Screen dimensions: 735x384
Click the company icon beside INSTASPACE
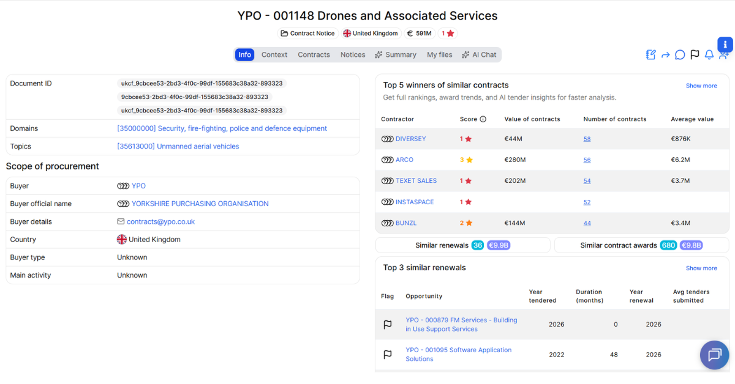pyautogui.click(x=387, y=202)
